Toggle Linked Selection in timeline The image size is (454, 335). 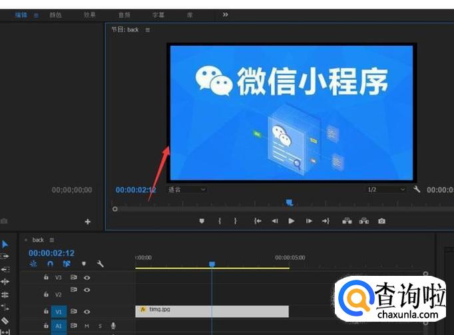(67, 264)
